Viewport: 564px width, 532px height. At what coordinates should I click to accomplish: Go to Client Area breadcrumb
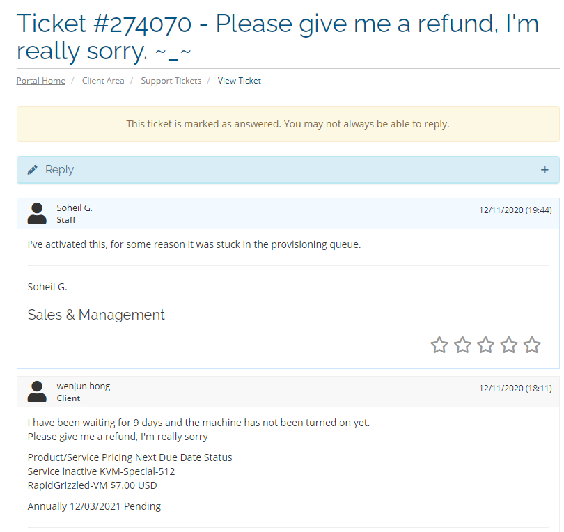(x=103, y=81)
